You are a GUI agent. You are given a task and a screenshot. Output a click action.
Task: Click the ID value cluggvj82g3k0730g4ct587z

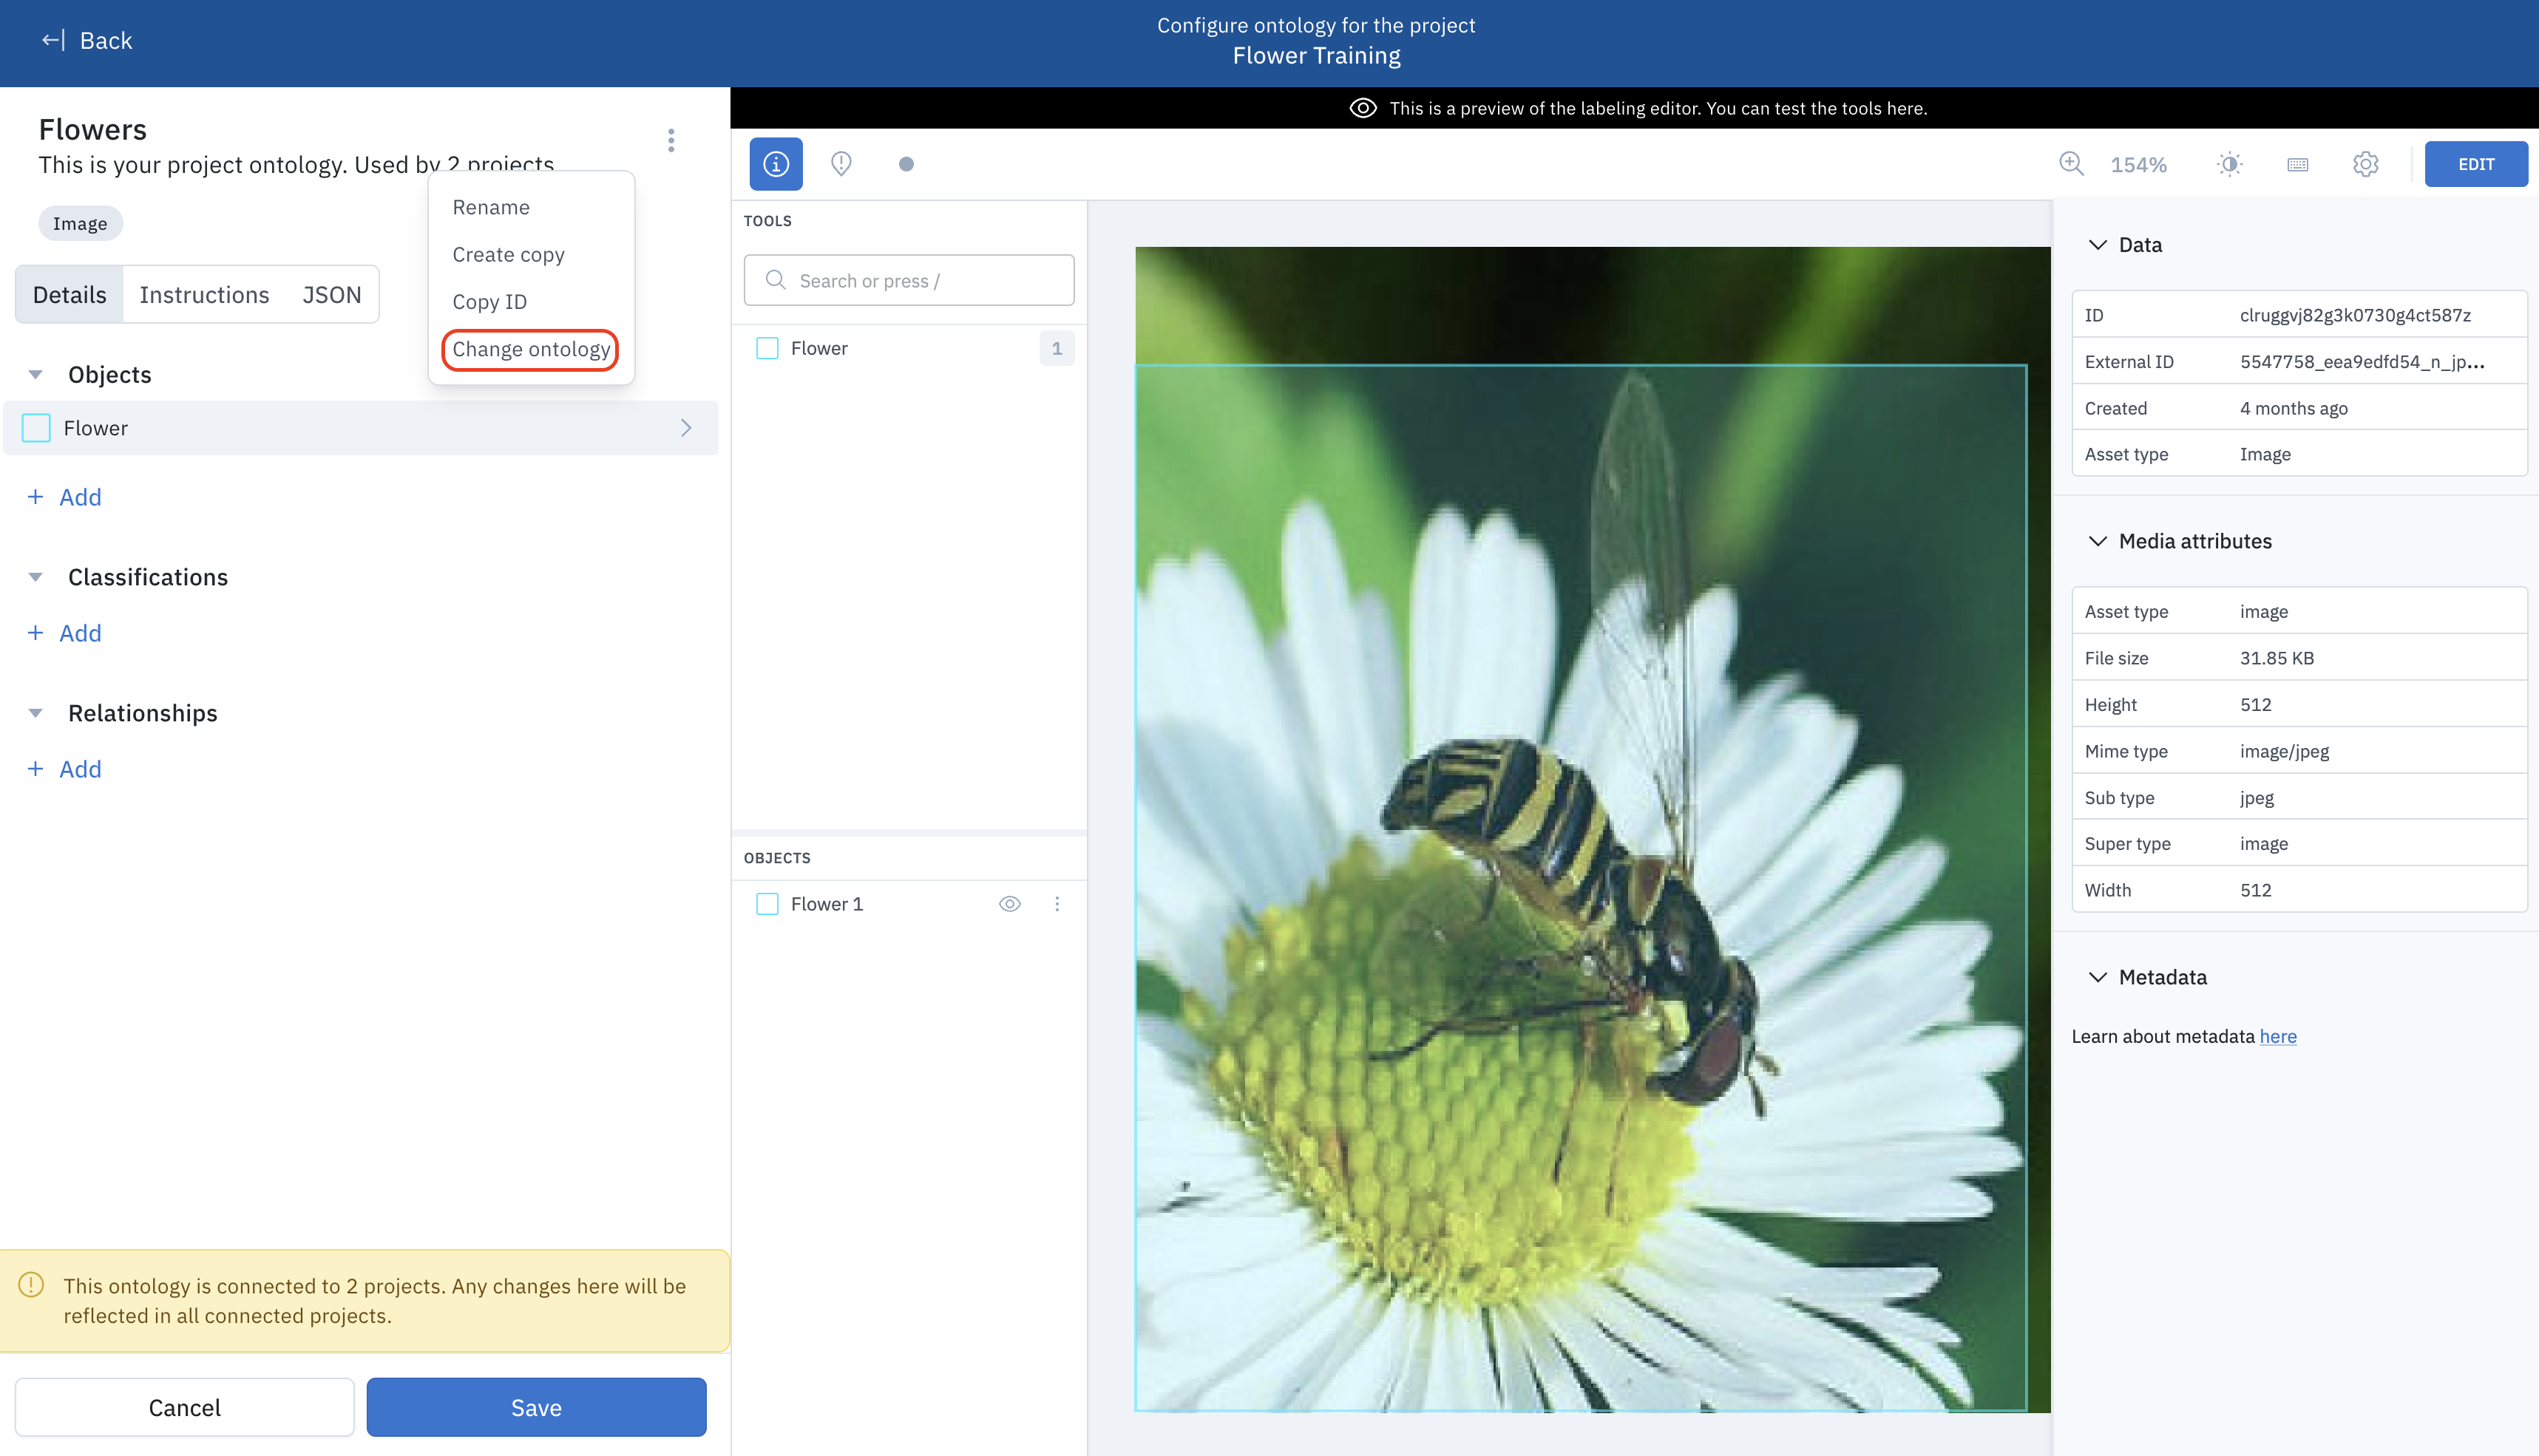pos(2355,315)
